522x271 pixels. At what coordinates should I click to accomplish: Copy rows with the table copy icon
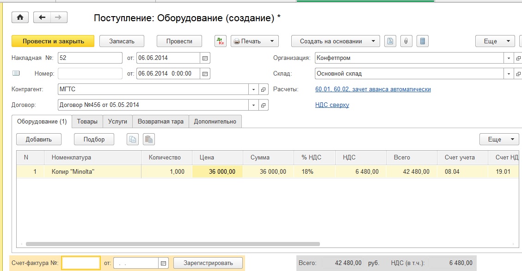pyautogui.click(x=133, y=139)
